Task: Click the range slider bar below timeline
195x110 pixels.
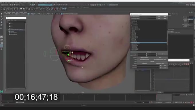Action: (x=20, y=103)
